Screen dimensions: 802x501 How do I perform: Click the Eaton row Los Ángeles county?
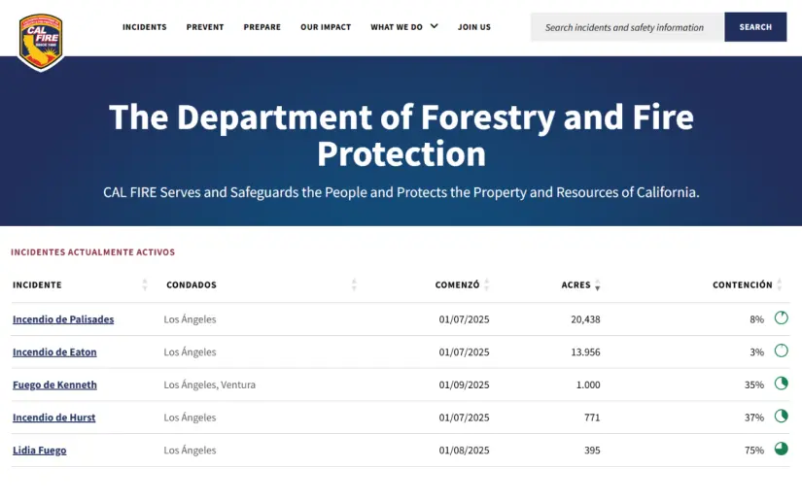(190, 351)
